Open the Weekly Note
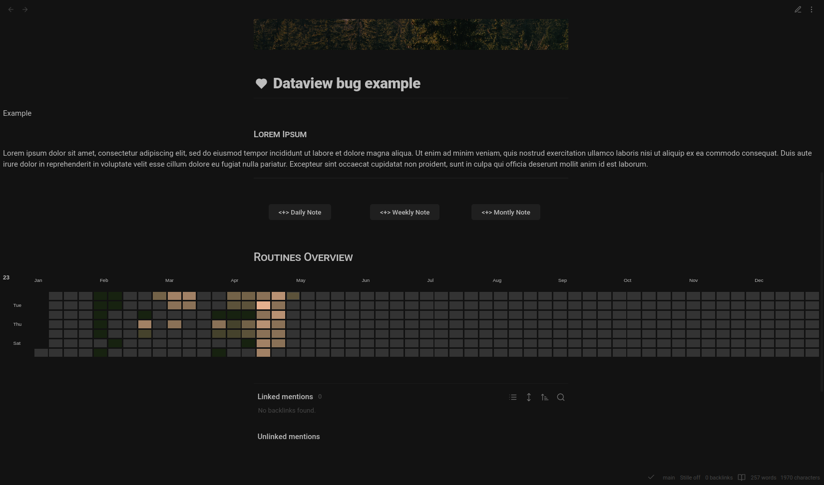Screen dimensions: 824x485 pyautogui.click(x=405, y=212)
